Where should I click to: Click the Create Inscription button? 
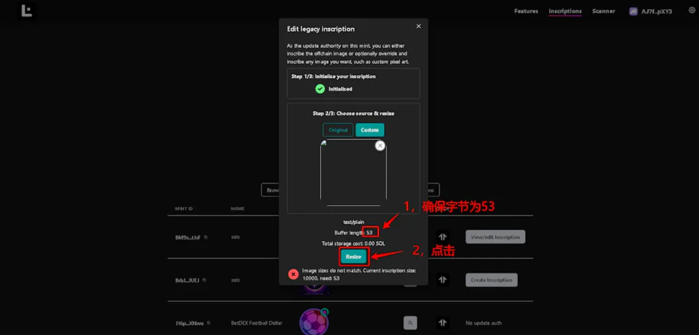pyautogui.click(x=491, y=280)
